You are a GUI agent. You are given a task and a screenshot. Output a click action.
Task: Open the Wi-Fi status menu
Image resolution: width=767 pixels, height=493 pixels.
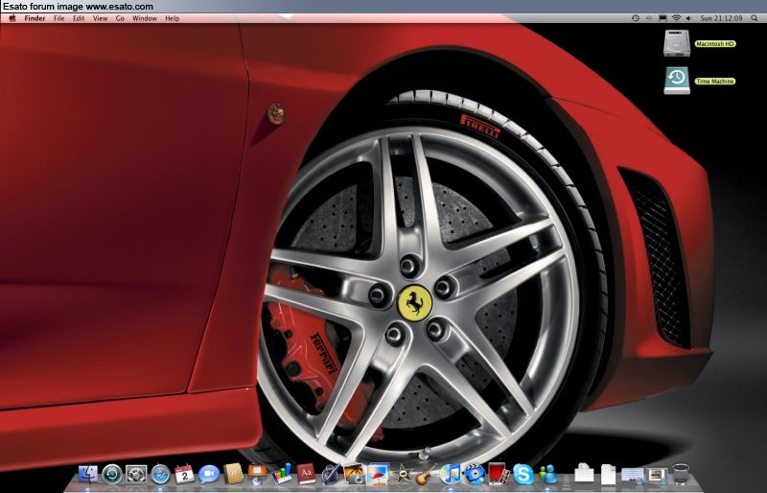[677, 18]
